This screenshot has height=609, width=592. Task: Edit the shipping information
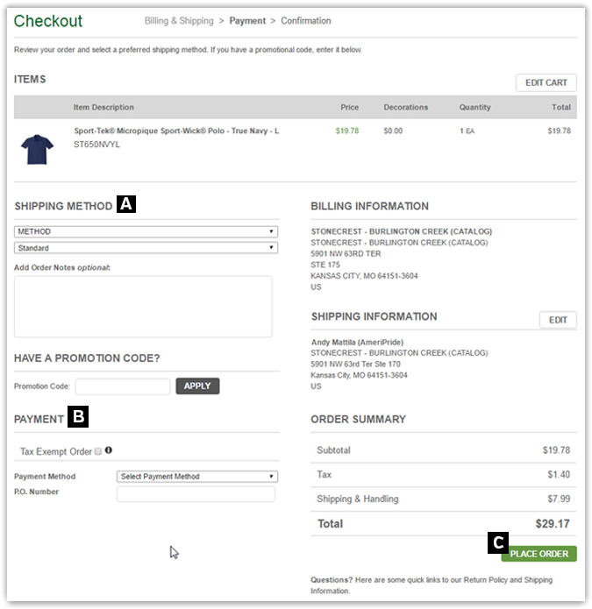558,320
